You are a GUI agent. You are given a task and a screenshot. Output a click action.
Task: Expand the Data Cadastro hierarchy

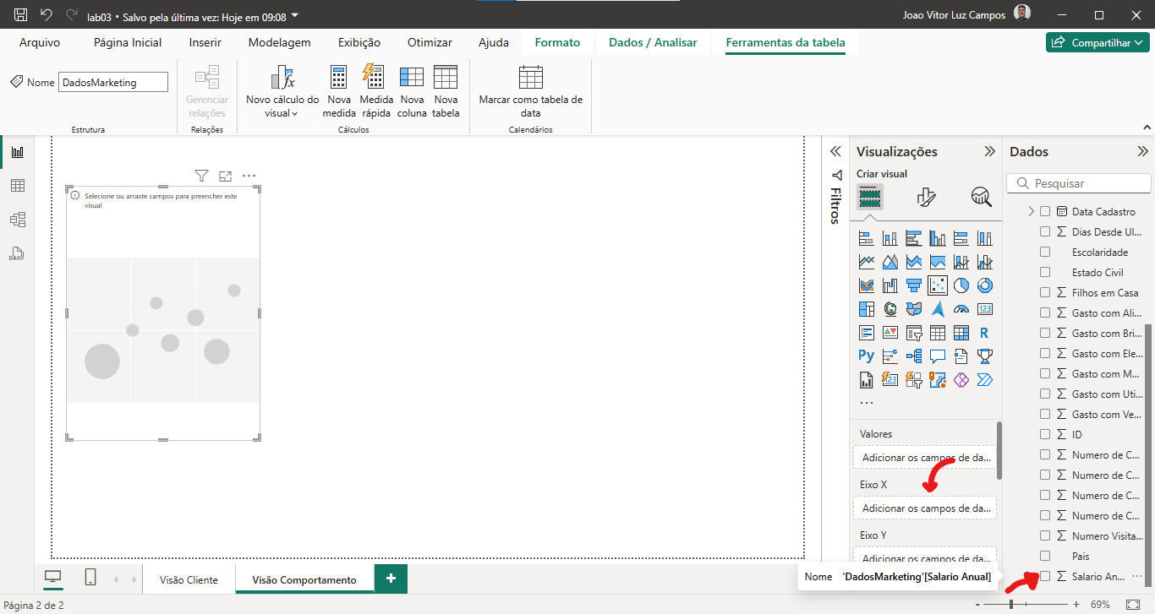pyautogui.click(x=1031, y=212)
